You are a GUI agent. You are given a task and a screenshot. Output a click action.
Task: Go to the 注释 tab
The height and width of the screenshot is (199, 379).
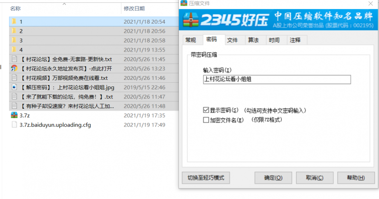[x=295, y=40]
